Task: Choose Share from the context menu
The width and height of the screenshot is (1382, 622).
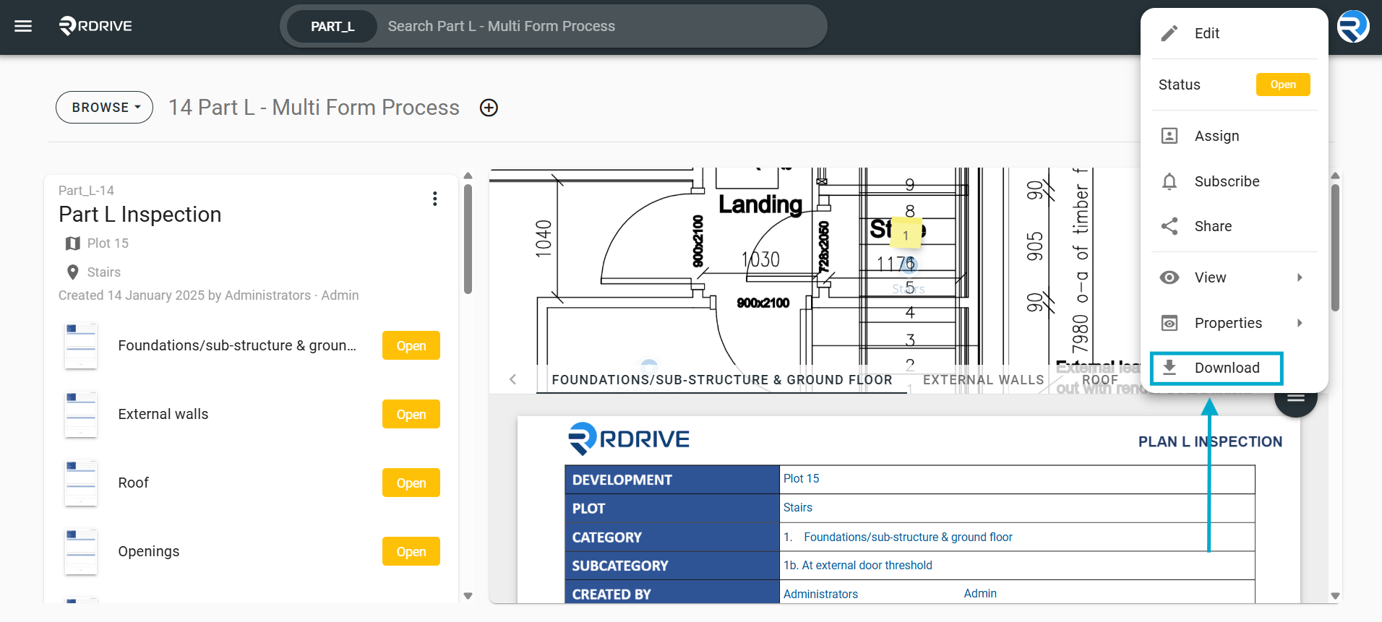Action: (1234, 226)
